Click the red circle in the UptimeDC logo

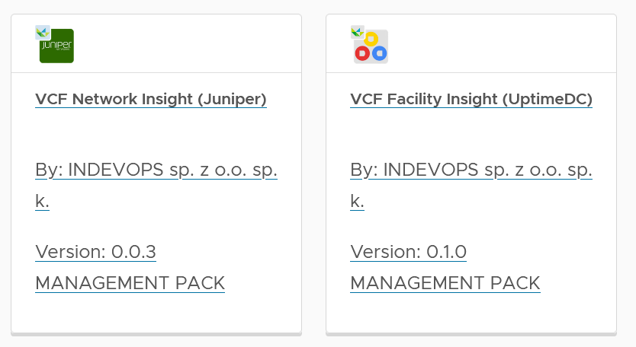click(363, 54)
